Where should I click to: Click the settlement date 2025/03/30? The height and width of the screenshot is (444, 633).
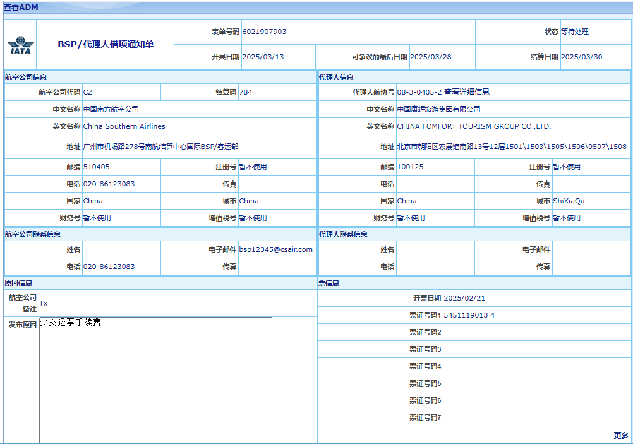pyautogui.click(x=581, y=57)
